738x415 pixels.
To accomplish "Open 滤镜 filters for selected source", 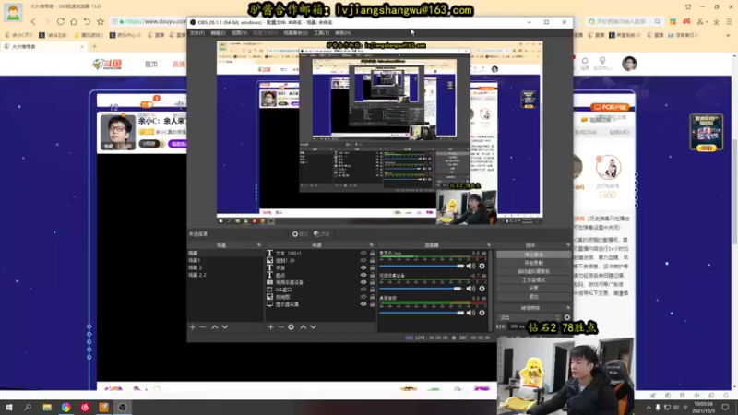I will pos(322,234).
